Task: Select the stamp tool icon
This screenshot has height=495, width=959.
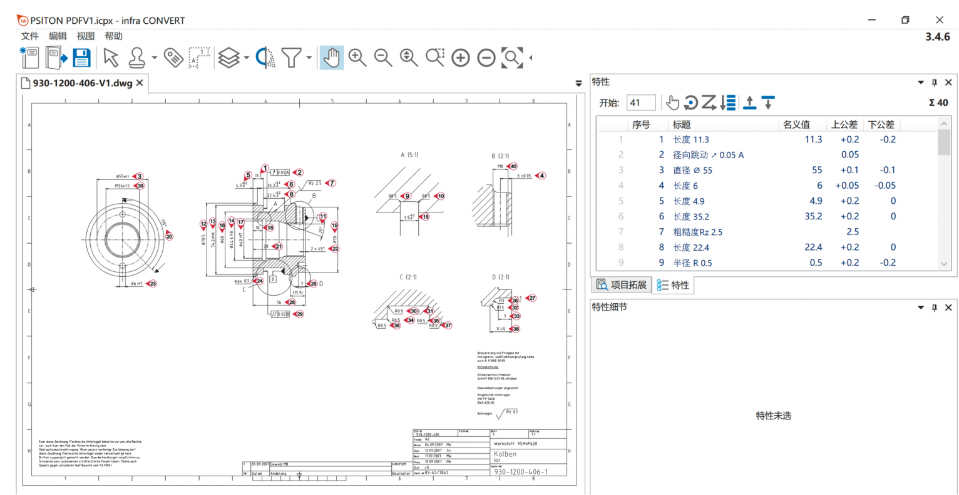Action: pyautogui.click(x=137, y=57)
